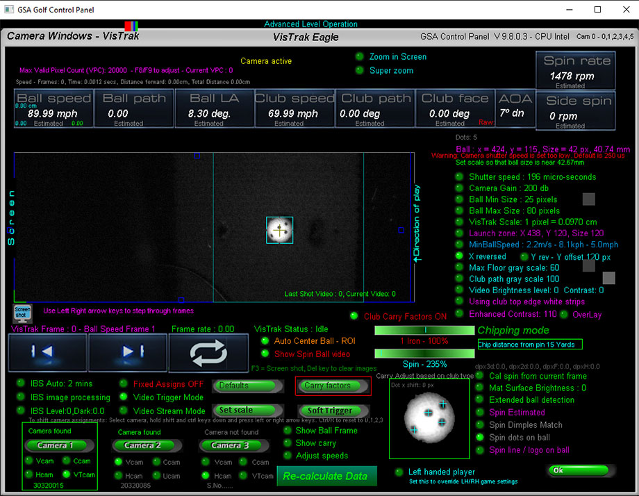Click the gray square beside Max Floor gray scale
This screenshot has width=639, height=496.
click(x=588, y=265)
